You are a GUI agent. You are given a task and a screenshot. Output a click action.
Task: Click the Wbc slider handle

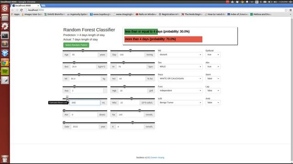point(131,99)
